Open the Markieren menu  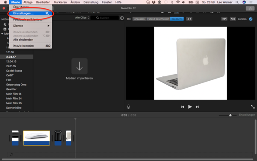click(x=60, y=2)
